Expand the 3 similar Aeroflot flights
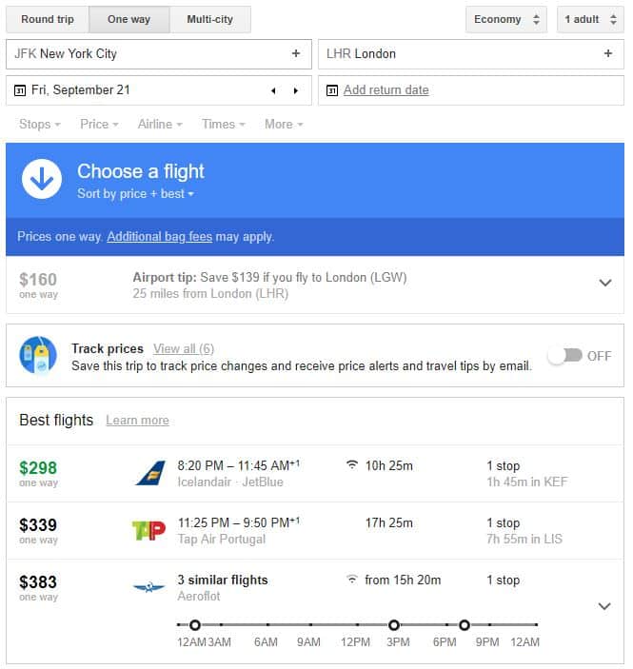 (605, 607)
